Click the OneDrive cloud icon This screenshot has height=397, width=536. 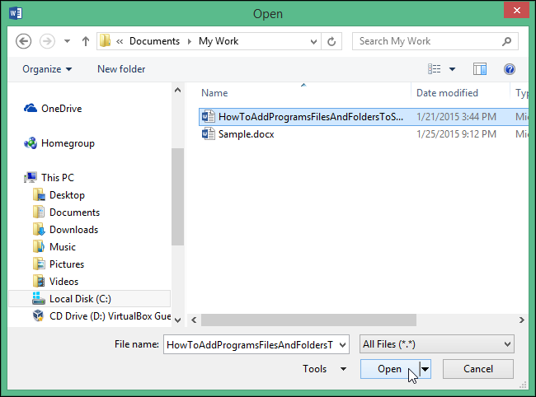coord(31,108)
